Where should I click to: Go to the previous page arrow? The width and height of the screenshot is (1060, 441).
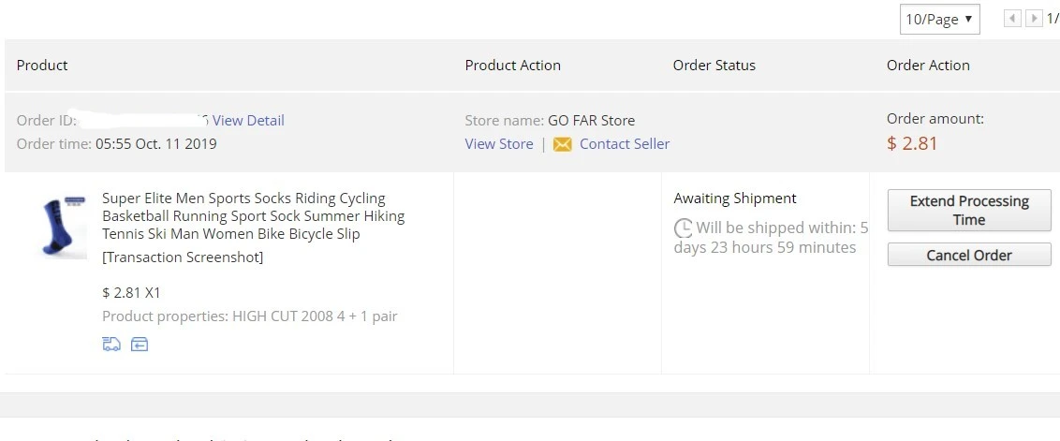tap(1012, 19)
